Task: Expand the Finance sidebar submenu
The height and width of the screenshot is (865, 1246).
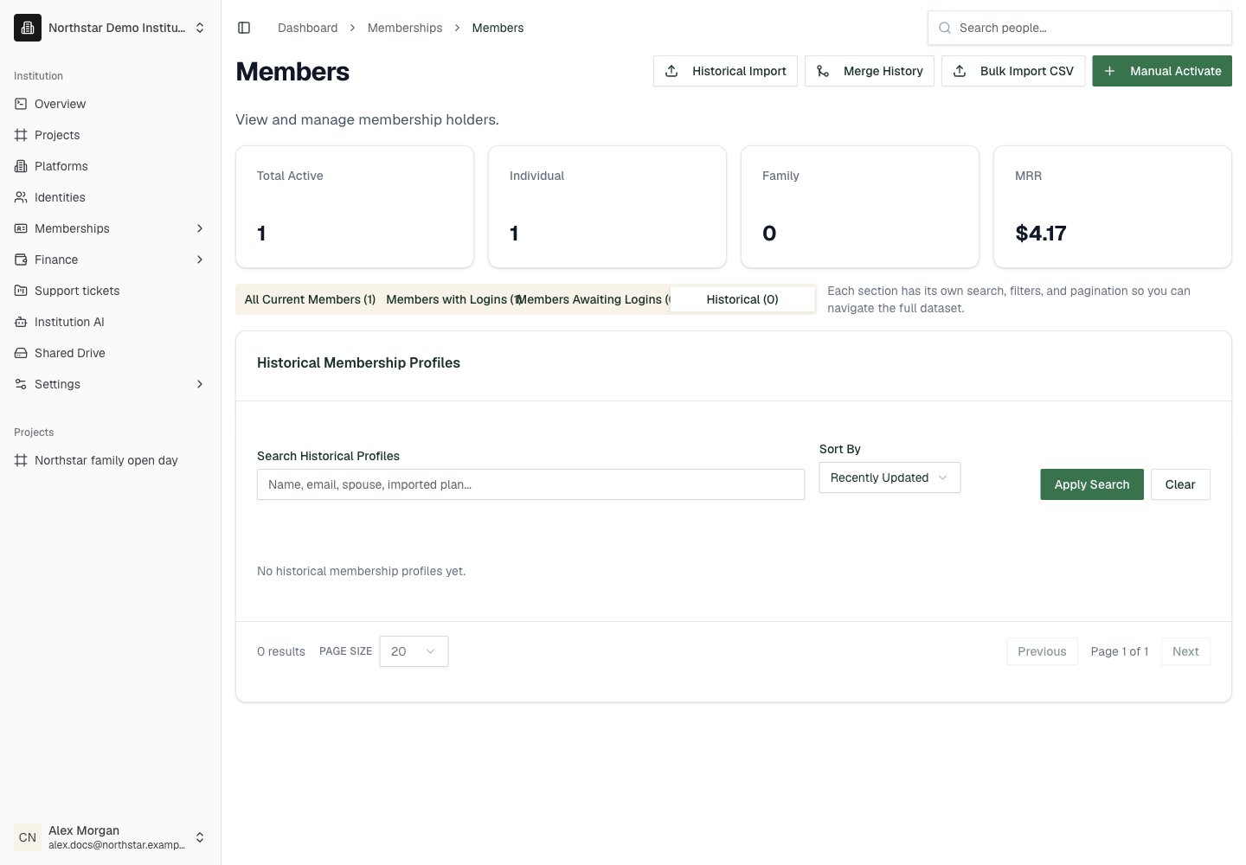Action: click(200, 259)
